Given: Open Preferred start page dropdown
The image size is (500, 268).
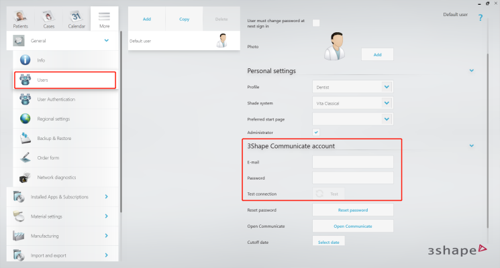Looking at the screenshot, I should [352, 119].
